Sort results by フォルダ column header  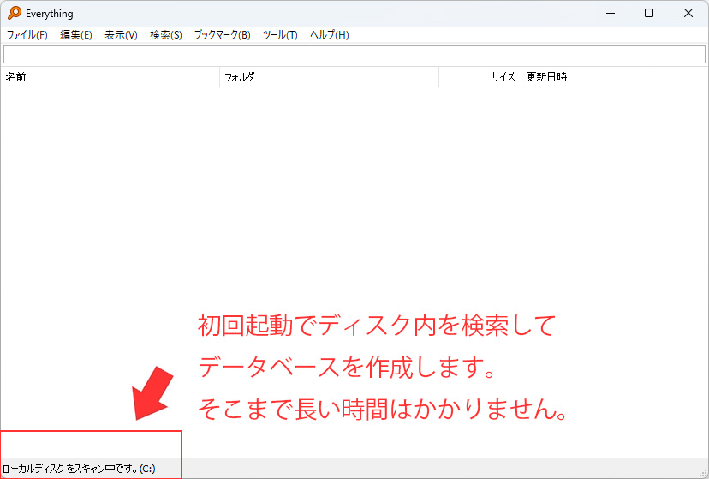329,77
